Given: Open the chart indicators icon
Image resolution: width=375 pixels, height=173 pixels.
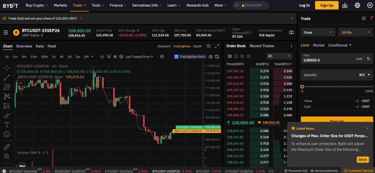Looking at the screenshot, I should (x=103, y=57).
